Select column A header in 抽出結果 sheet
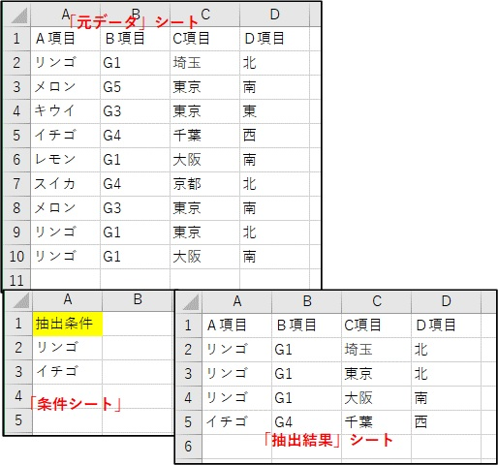Viewport: 498px width, 465px height. (x=237, y=302)
